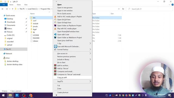Click Format Factory icon in menu
This screenshot has width=174, height=98.
(55, 50)
